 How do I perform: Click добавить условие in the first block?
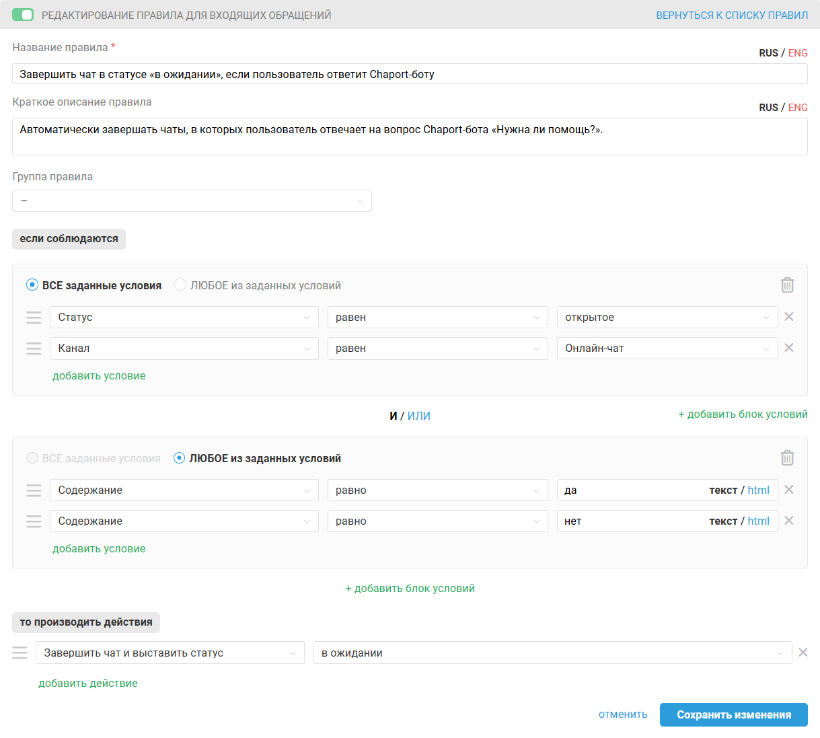99,375
